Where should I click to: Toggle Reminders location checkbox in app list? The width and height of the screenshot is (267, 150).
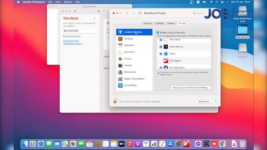pos(161,40)
